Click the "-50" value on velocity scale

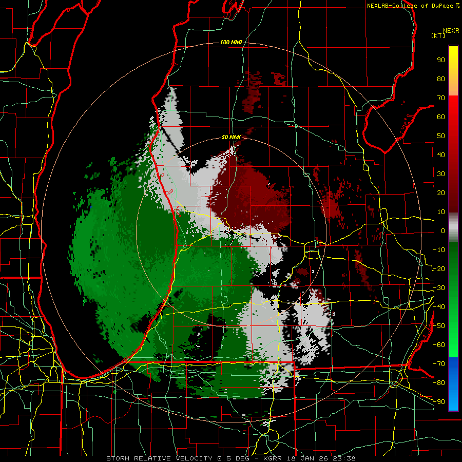pos(439,326)
